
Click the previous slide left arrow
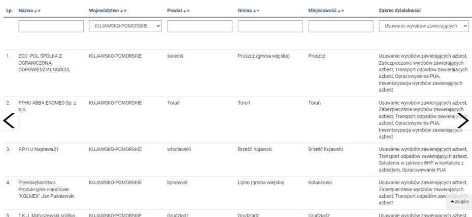(x=9, y=121)
